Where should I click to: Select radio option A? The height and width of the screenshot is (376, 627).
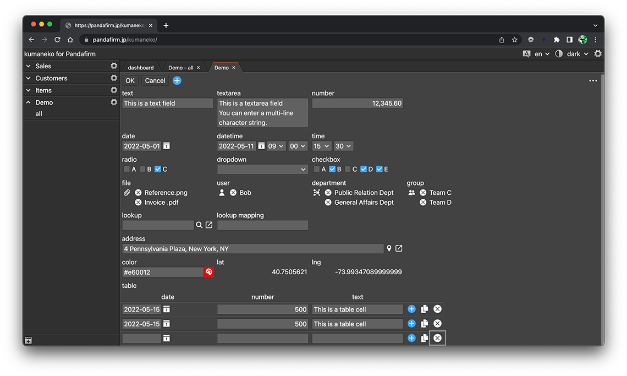(127, 170)
